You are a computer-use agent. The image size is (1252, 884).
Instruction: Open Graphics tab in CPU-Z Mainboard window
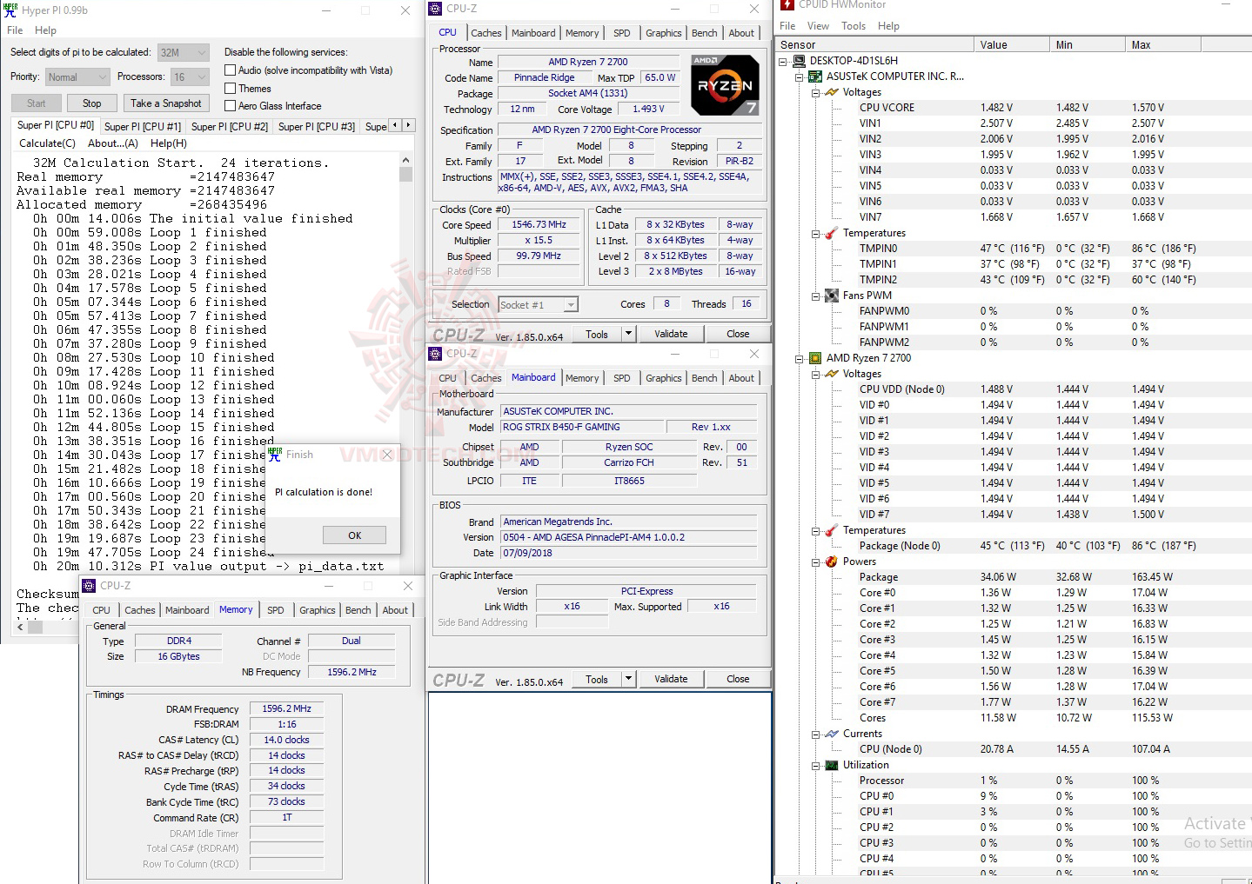click(664, 378)
